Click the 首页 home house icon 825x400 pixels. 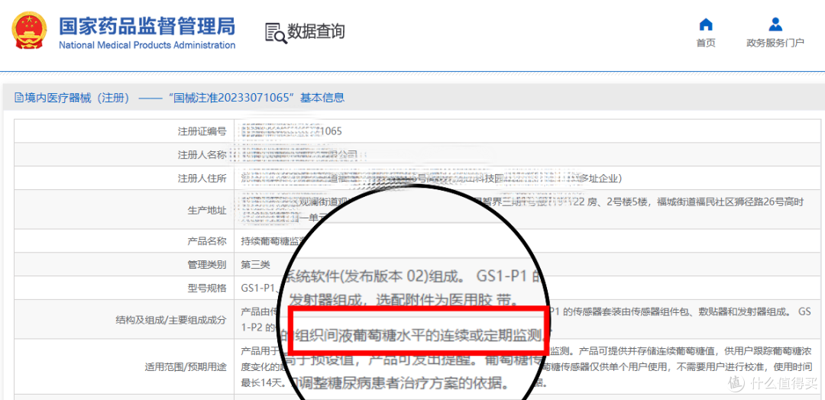(x=706, y=24)
